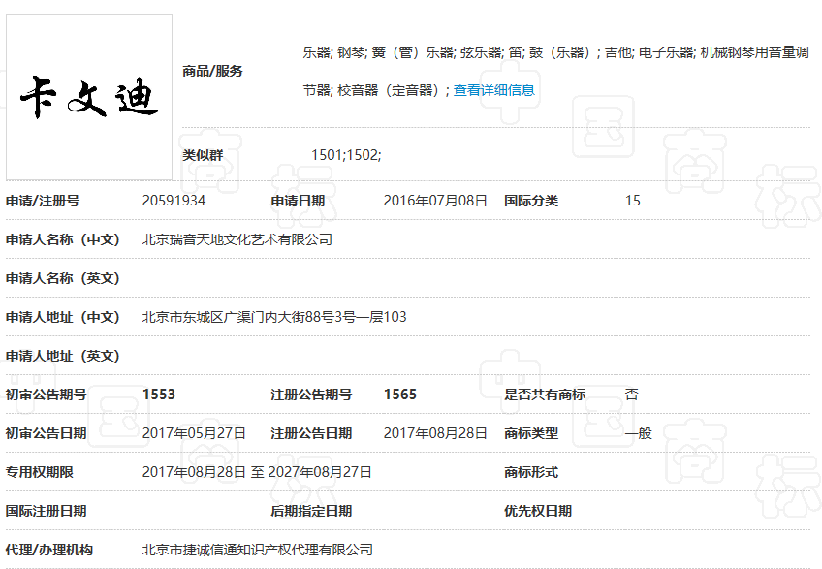Click the 国际注册日期 label
The height and width of the screenshot is (569, 822).
click(x=47, y=511)
